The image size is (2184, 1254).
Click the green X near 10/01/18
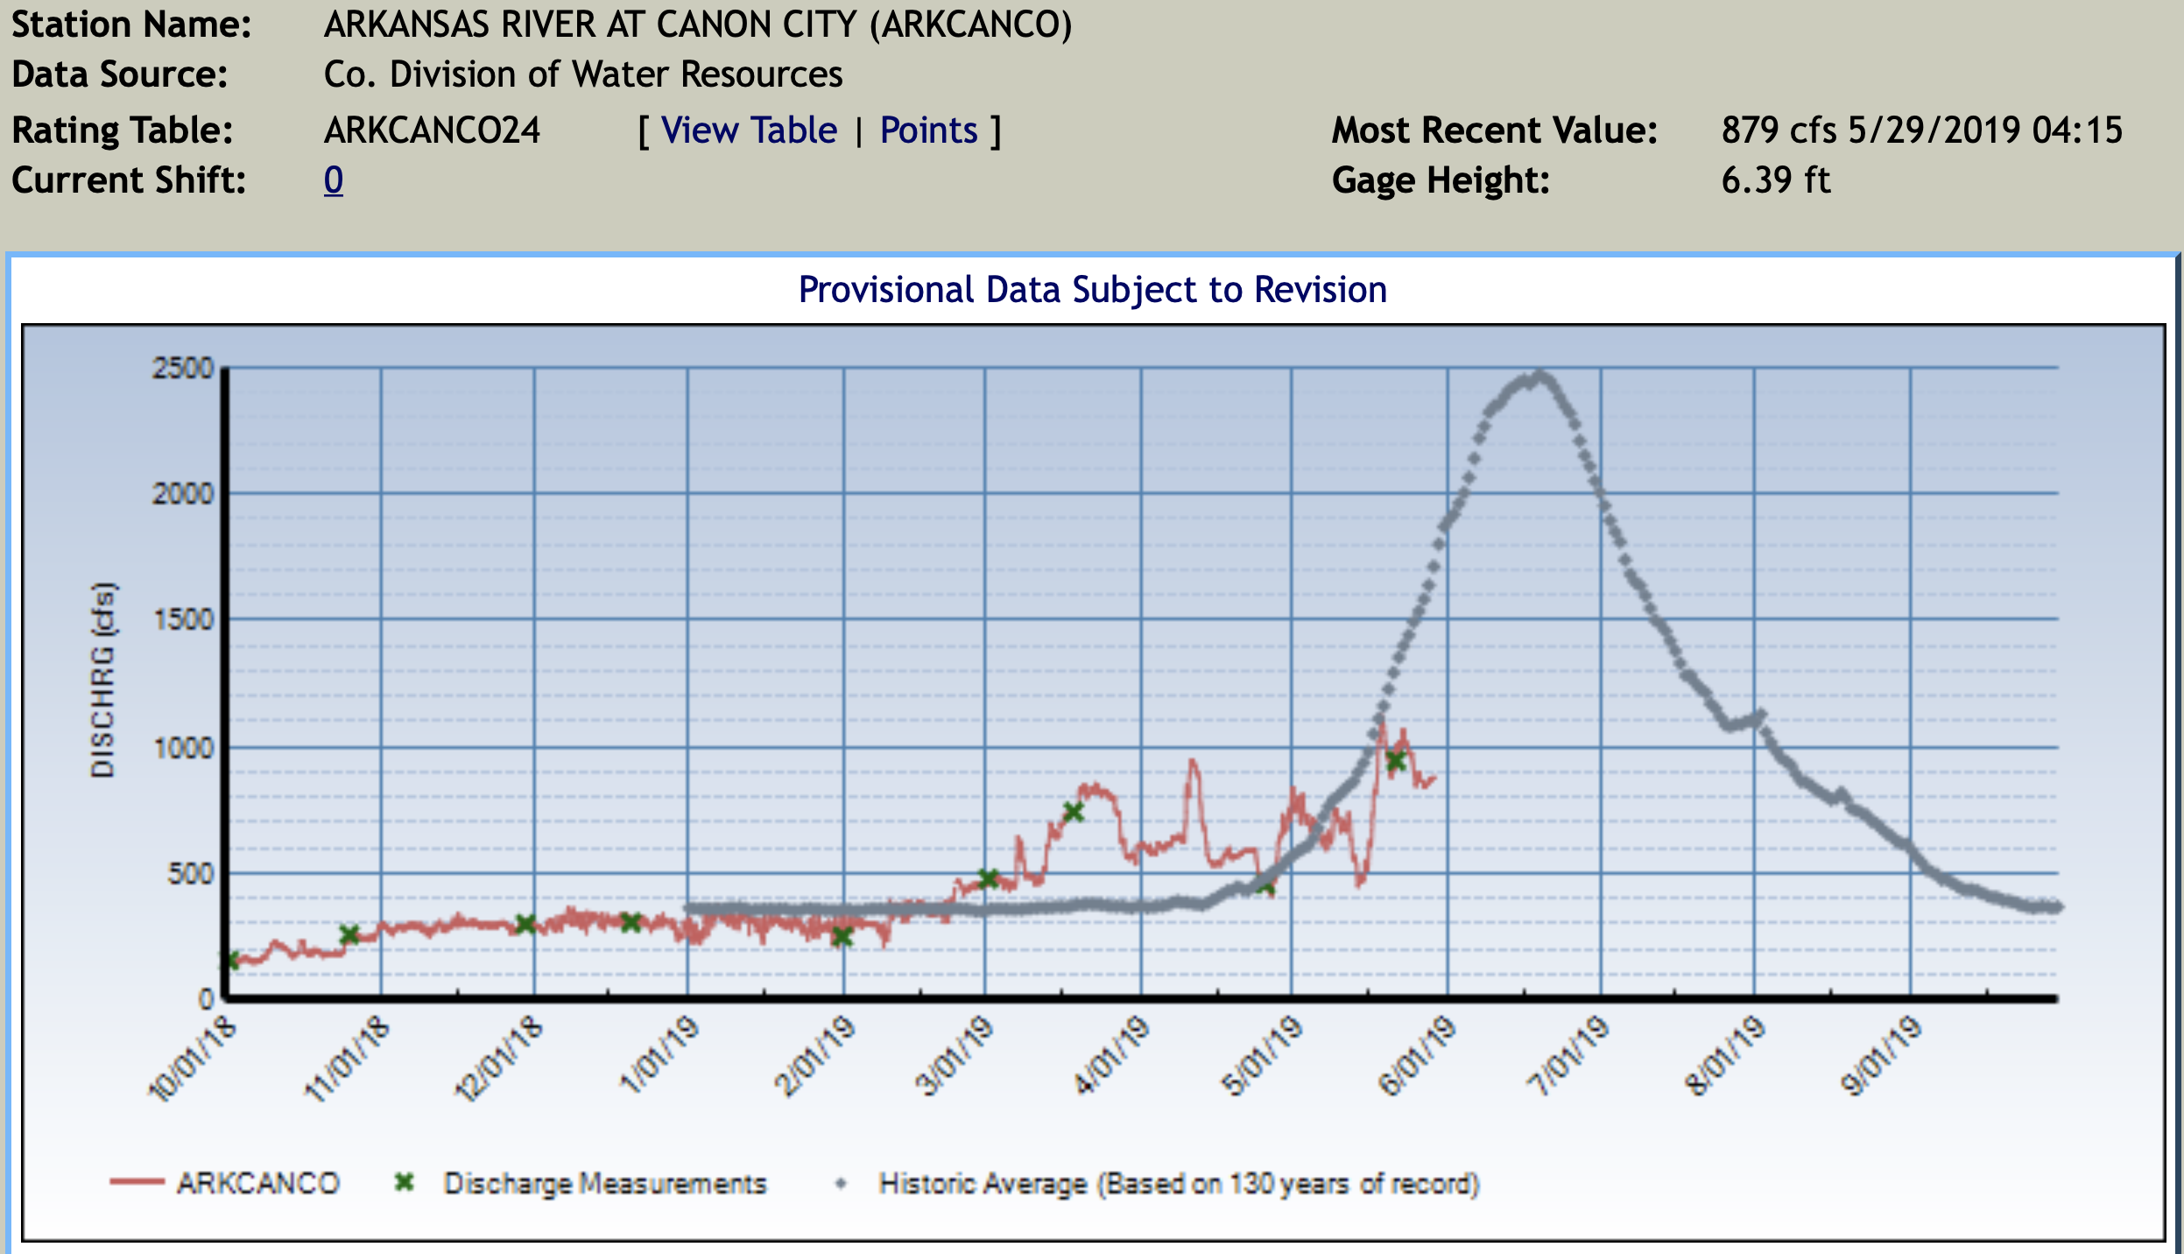(232, 961)
